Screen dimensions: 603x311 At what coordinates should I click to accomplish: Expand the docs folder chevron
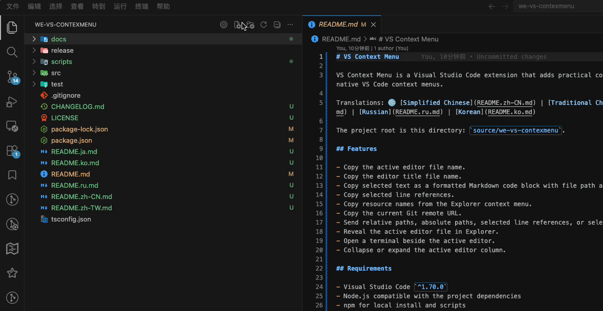(34, 39)
